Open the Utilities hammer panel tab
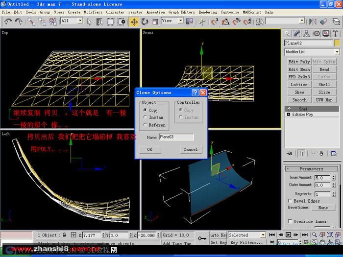Screen dimensions: 343x257 tap(335, 33)
